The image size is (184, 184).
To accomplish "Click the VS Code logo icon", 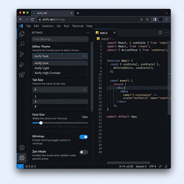I will click(x=21, y=26).
